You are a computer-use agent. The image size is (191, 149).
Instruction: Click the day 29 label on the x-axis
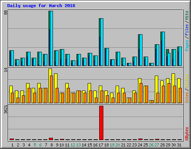168,145
